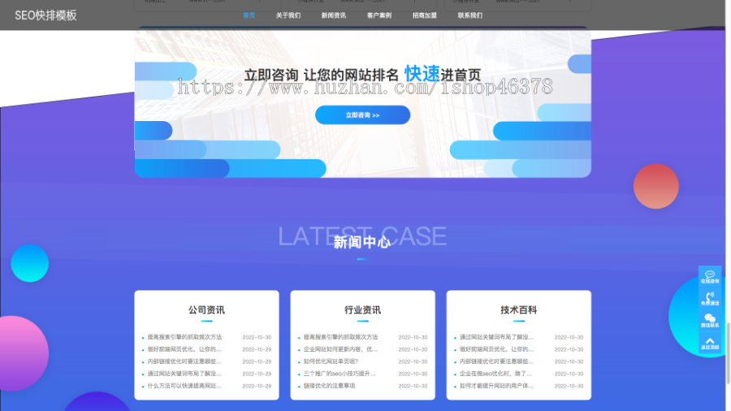Open 公司资讯 article 提高搜索引擎的抓取频次方法
The image size is (731, 411).
pos(184,337)
